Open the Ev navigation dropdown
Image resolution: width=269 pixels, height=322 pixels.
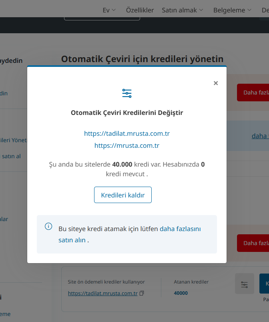[x=109, y=10]
